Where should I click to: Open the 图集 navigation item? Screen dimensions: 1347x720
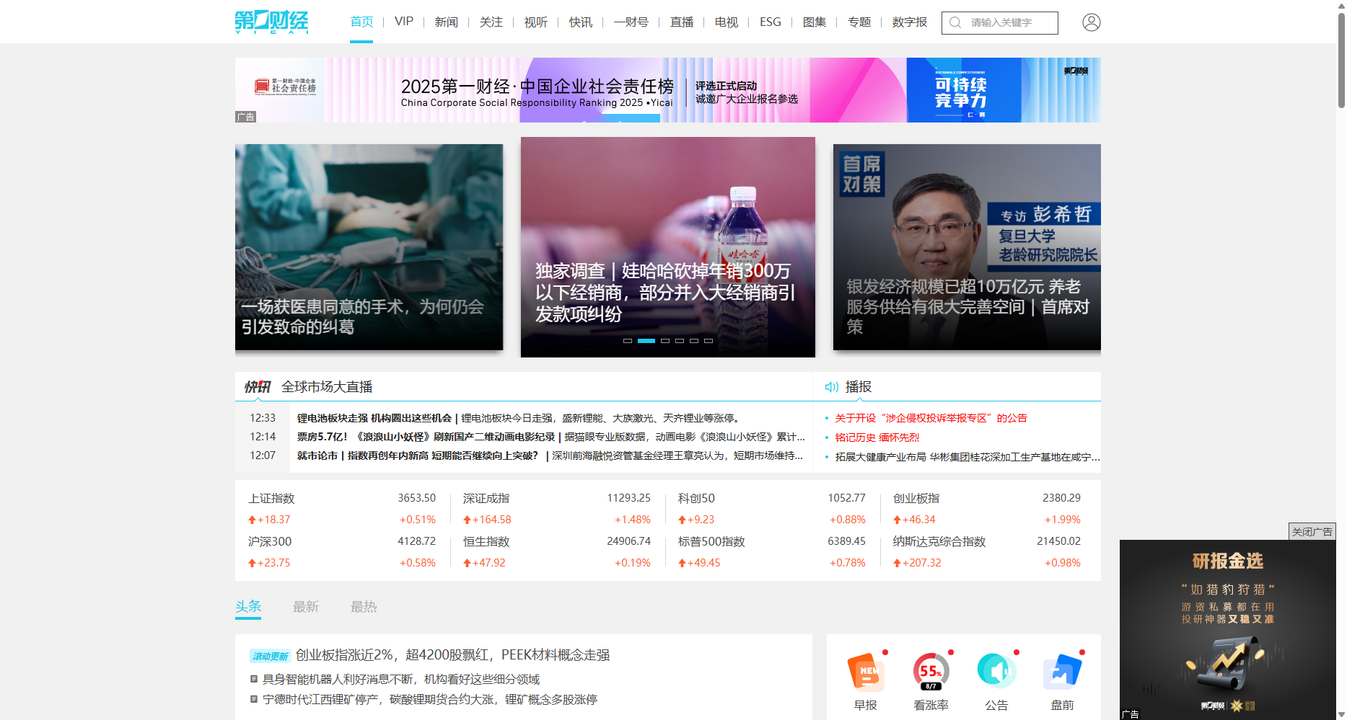click(x=815, y=22)
